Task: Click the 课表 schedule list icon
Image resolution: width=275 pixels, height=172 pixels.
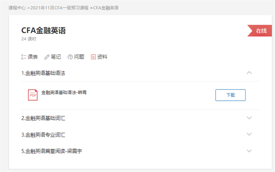Action: tap(24, 57)
